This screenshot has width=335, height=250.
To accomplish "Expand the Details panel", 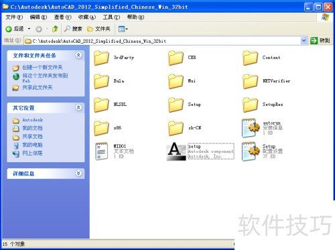I will pyautogui.click(x=78, y=173).
